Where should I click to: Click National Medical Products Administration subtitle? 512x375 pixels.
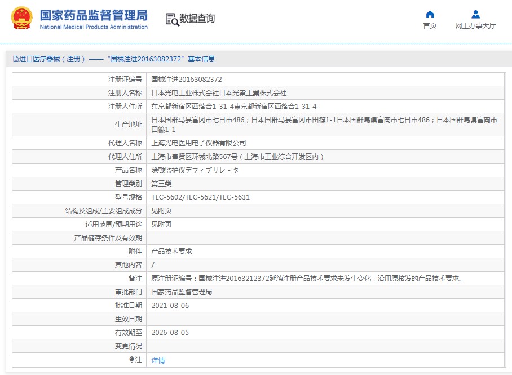[94, 27]
